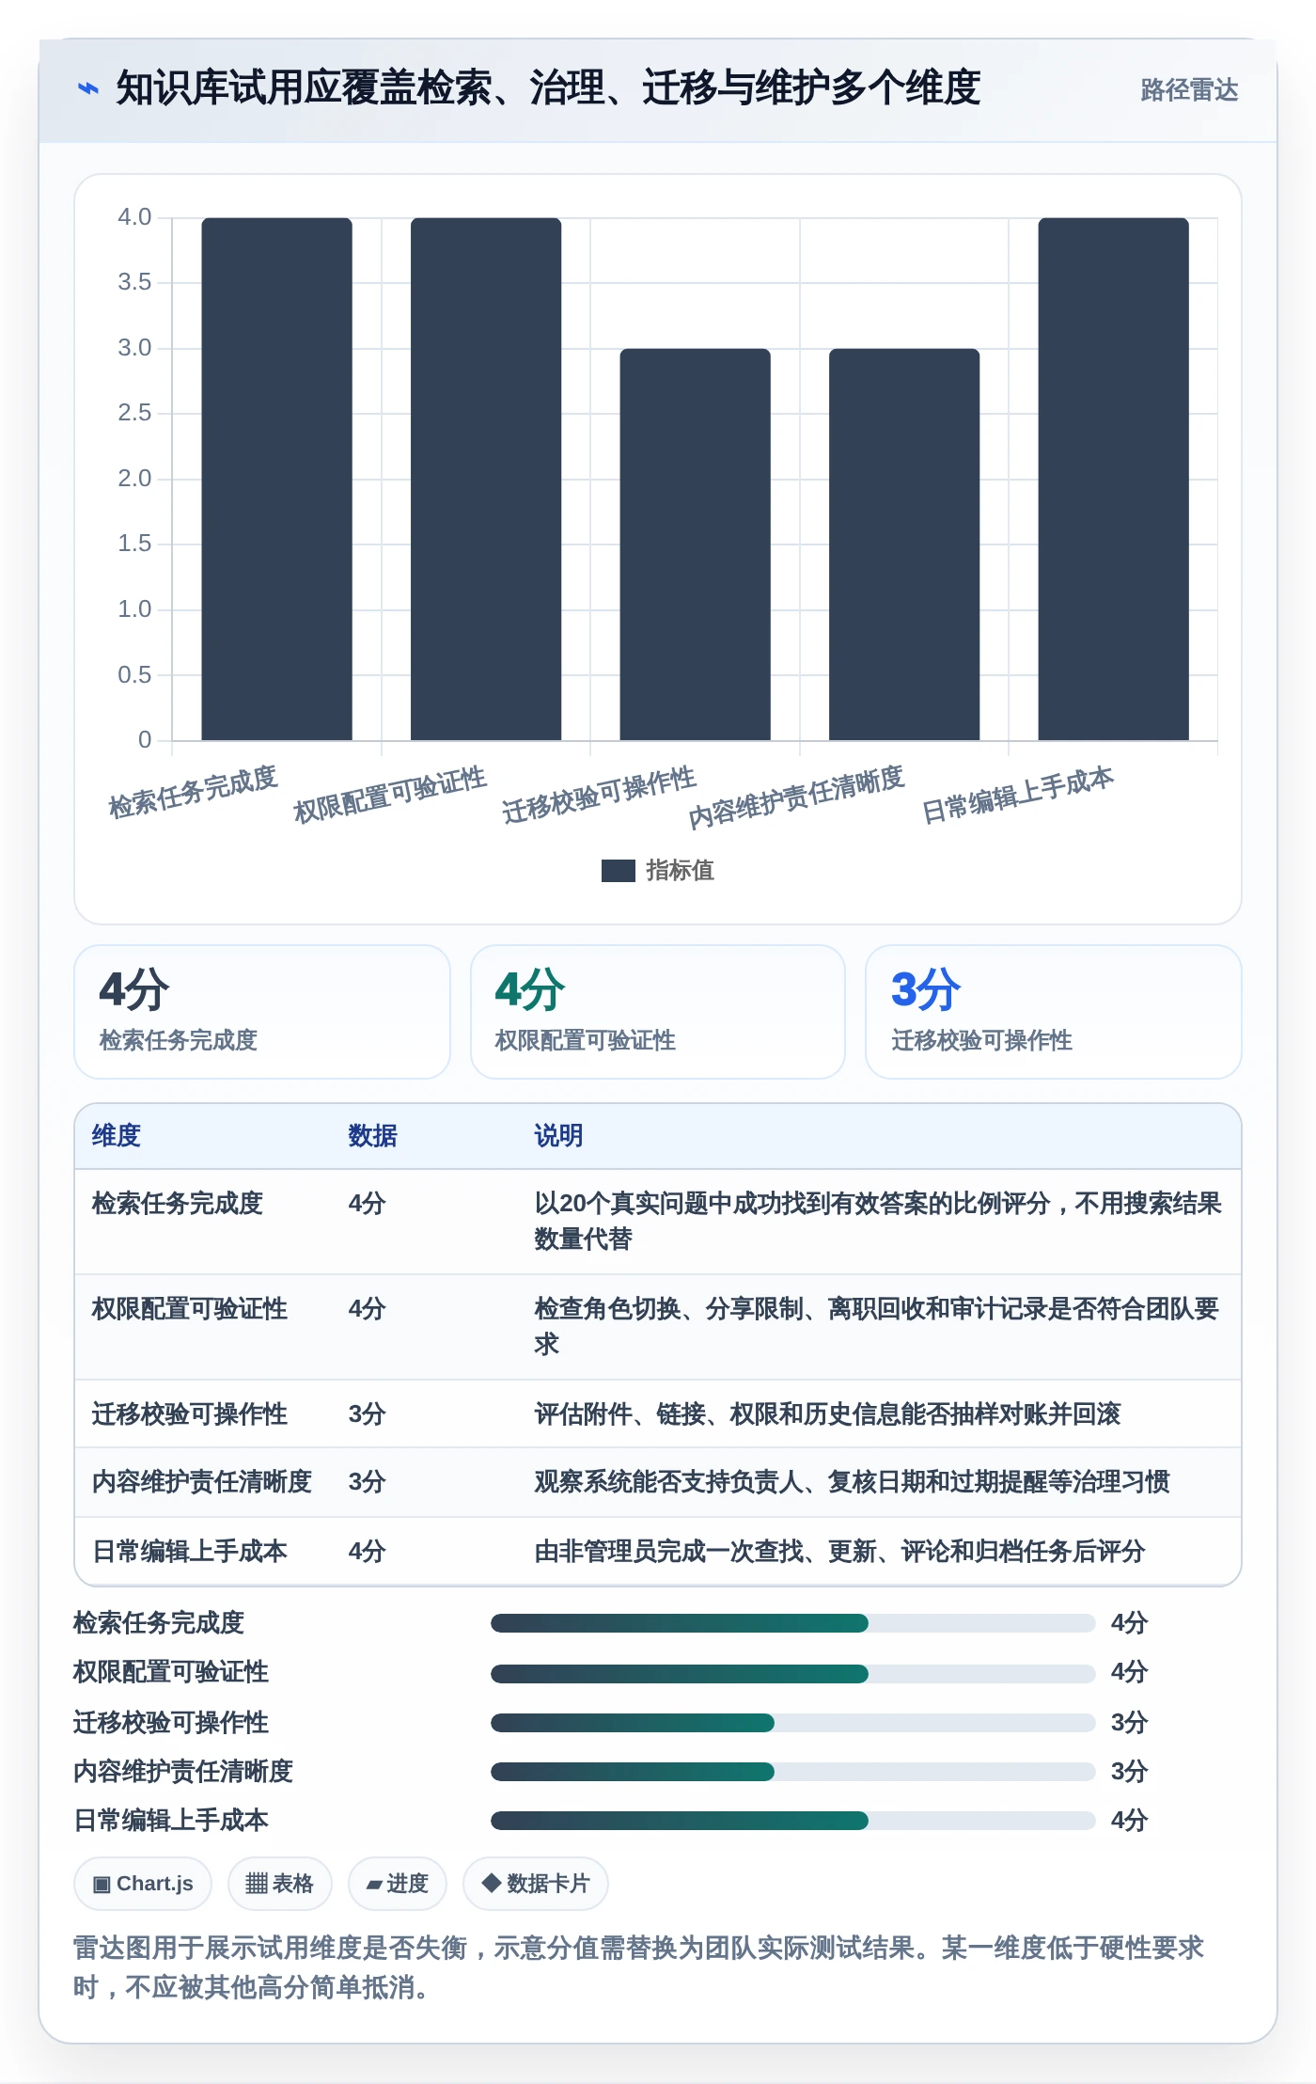Viewport: 1316px width, 2084px height.
Task: Toggle the 指标值 legend label
Action: pos(680,871)
